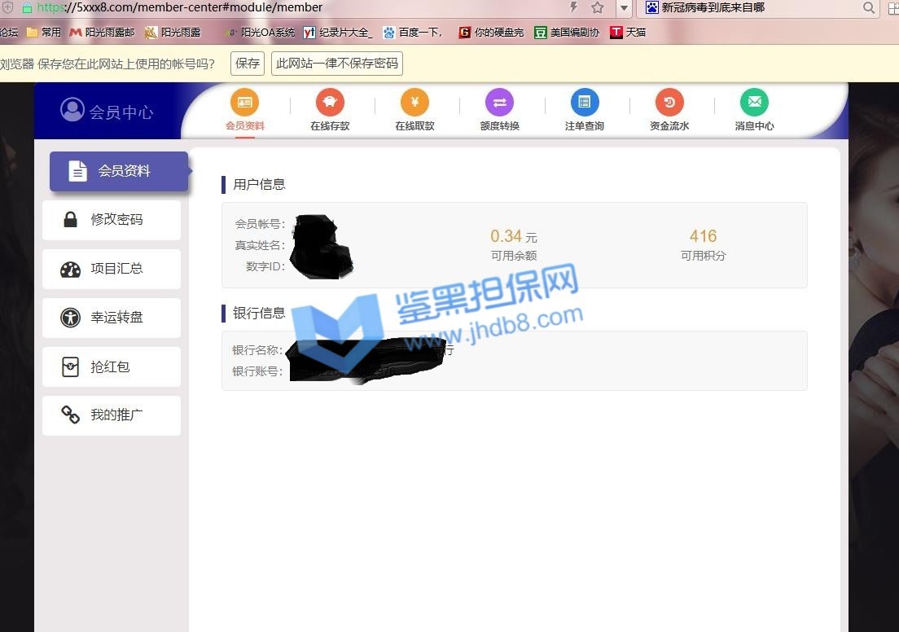
Task: Click 此网站一律不保存密码 button
Action: 337,64
